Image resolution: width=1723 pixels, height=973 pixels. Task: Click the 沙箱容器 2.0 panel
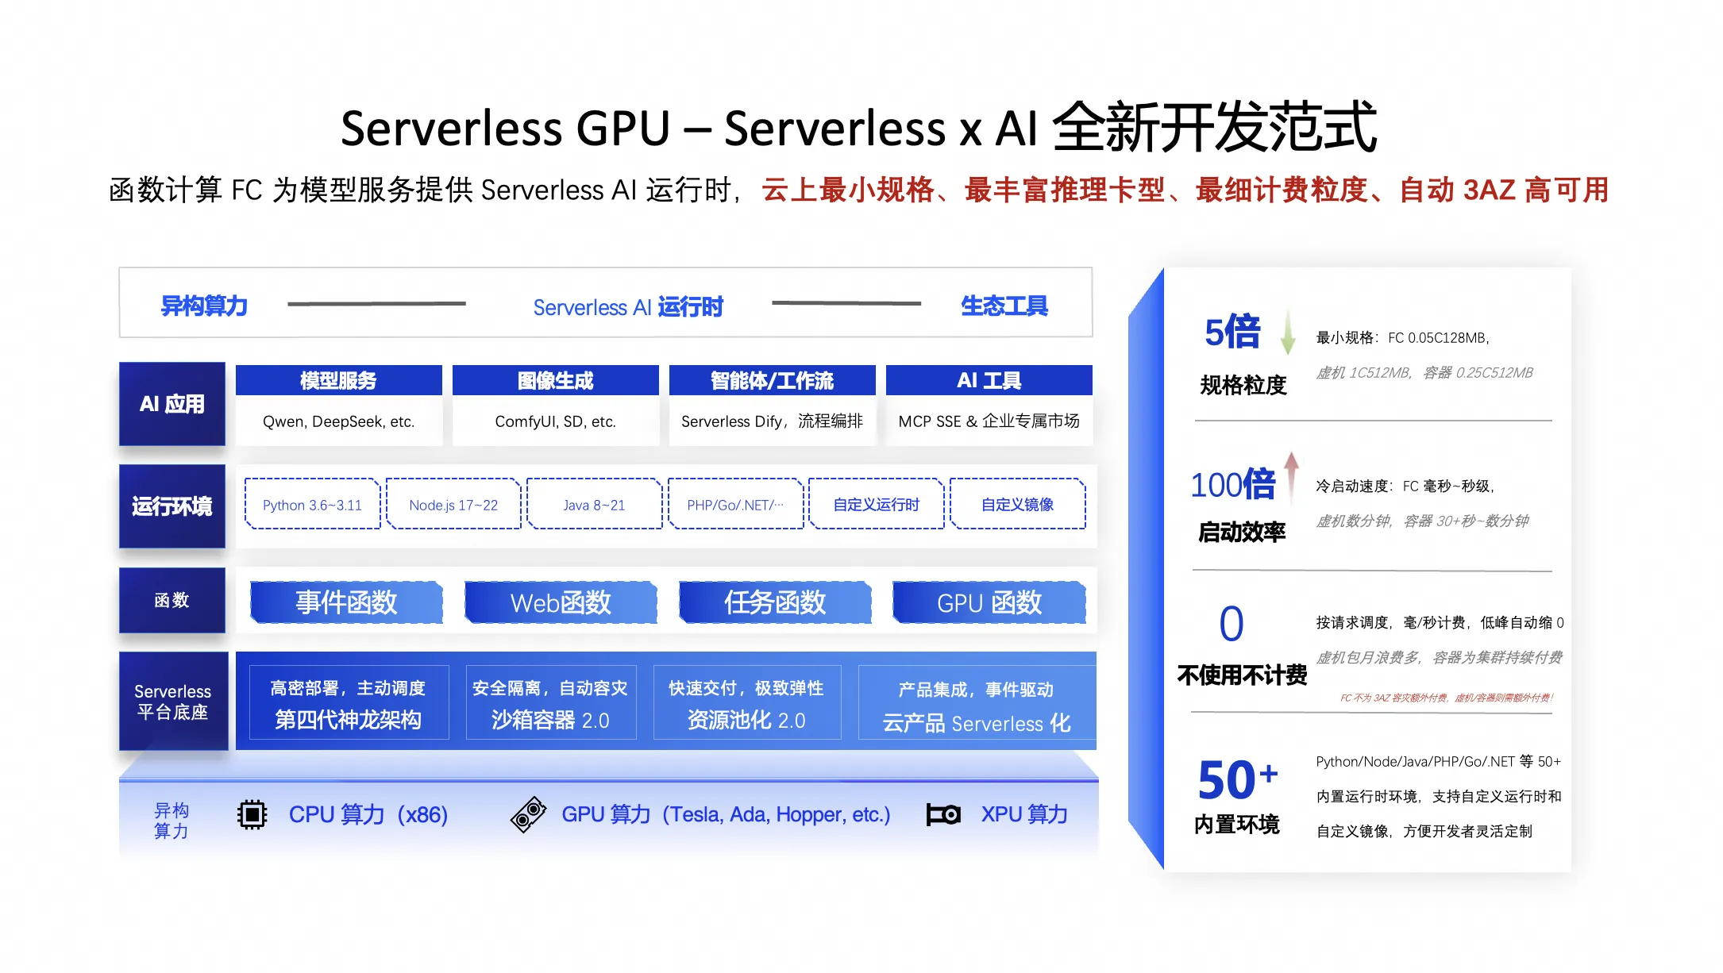550,704
